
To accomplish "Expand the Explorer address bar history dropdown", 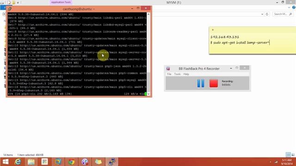I will click(262, 14).
